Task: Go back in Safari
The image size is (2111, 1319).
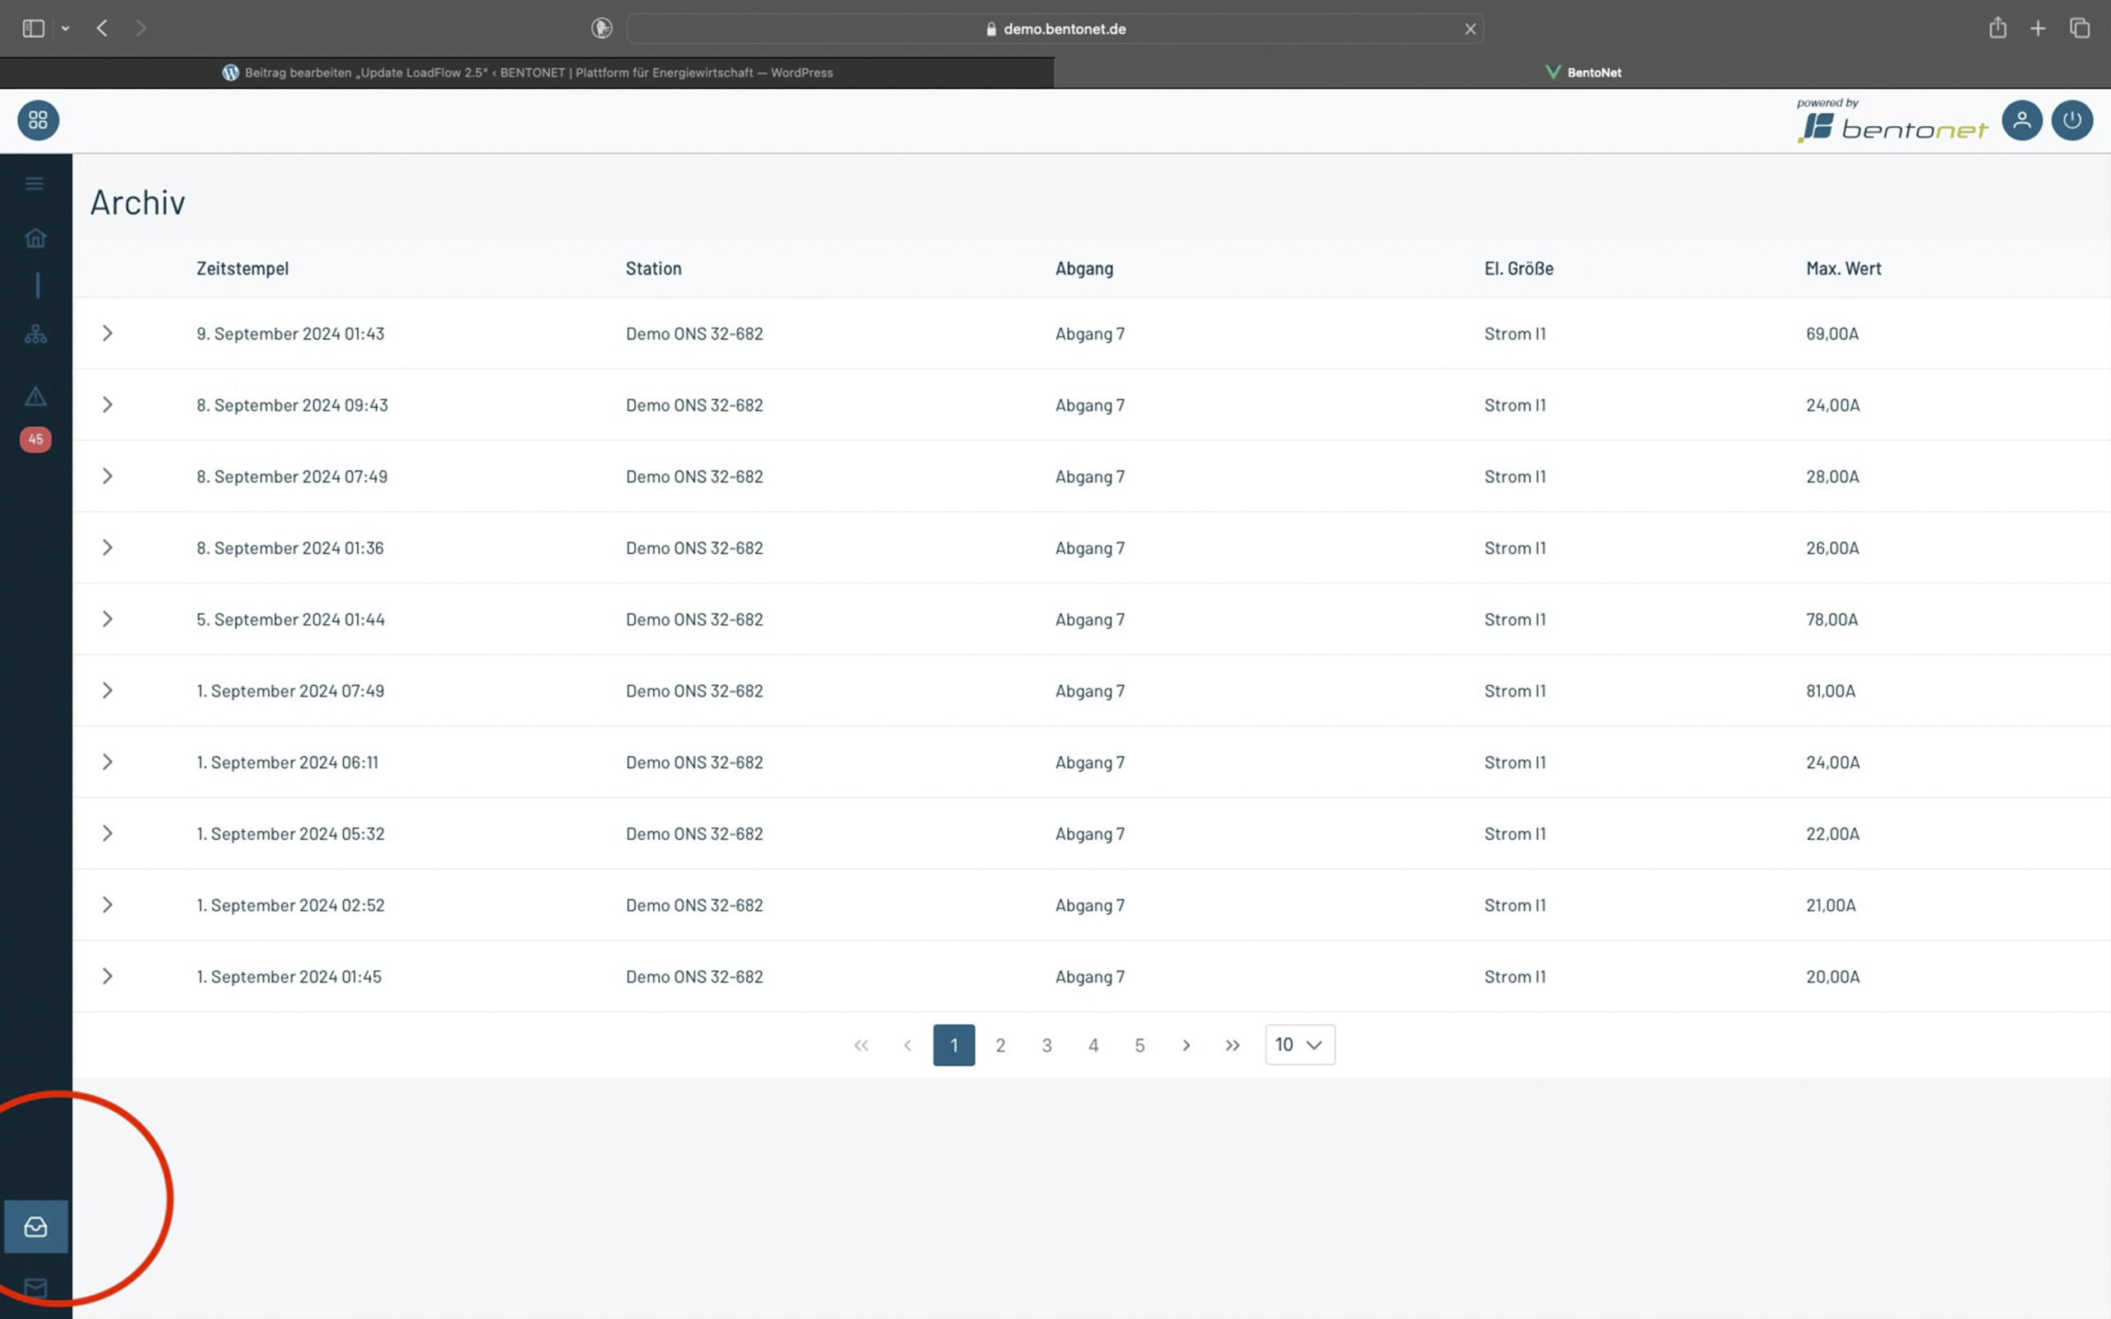Action: 102,29
